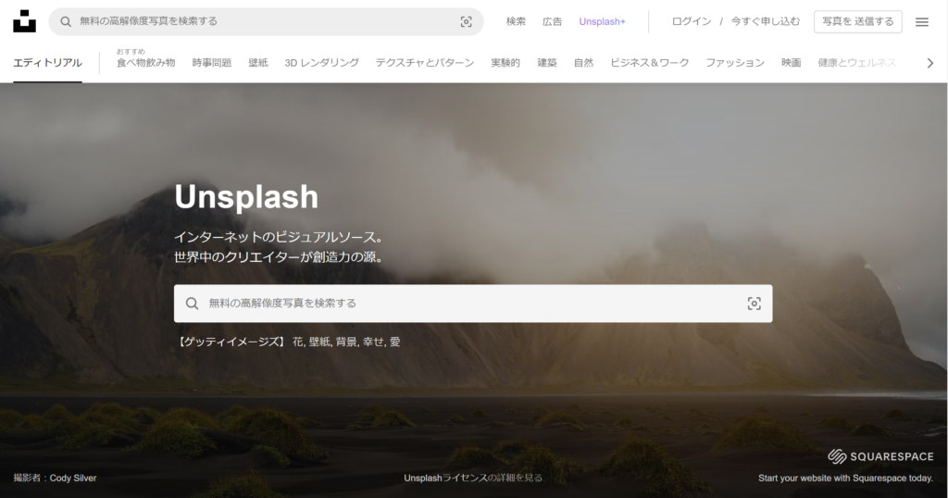This screenshot has width=948, height=498.
Task: Click the magnifier icon in top search bar
Action: (x=66, y=22)
